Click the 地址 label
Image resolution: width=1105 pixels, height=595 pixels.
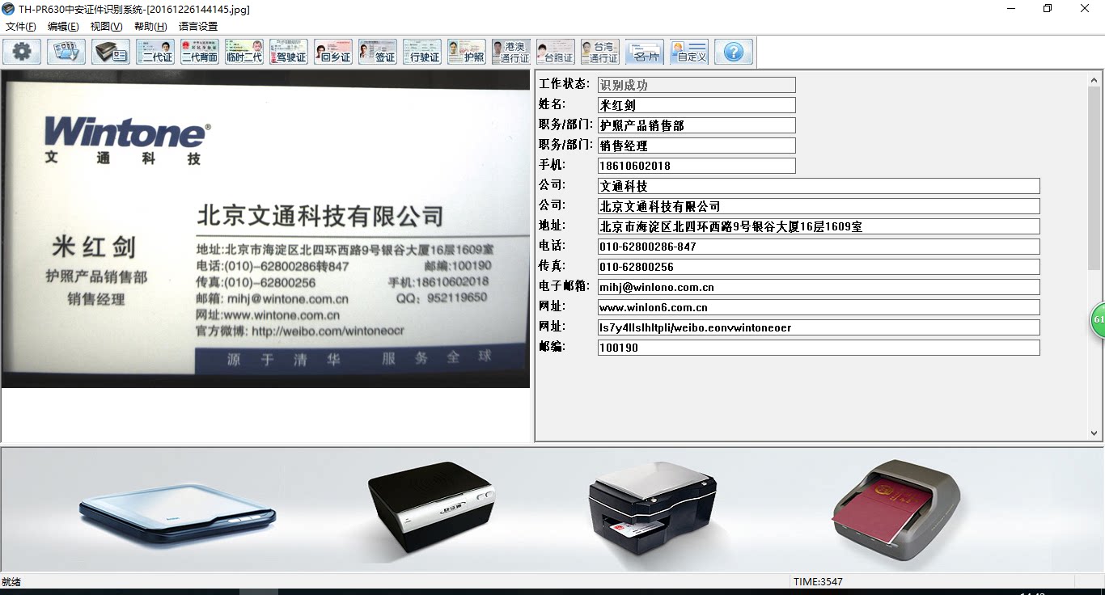tap(552, 226)
